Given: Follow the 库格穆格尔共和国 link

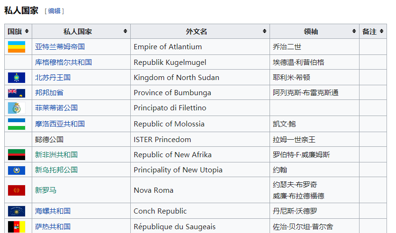Looking at the screenshot, I should click(63, 62).
